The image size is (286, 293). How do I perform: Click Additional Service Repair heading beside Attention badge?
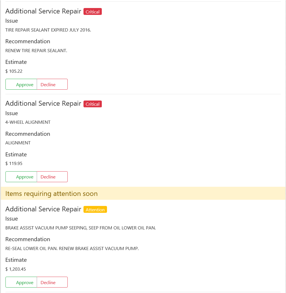(x=43, y=209)
